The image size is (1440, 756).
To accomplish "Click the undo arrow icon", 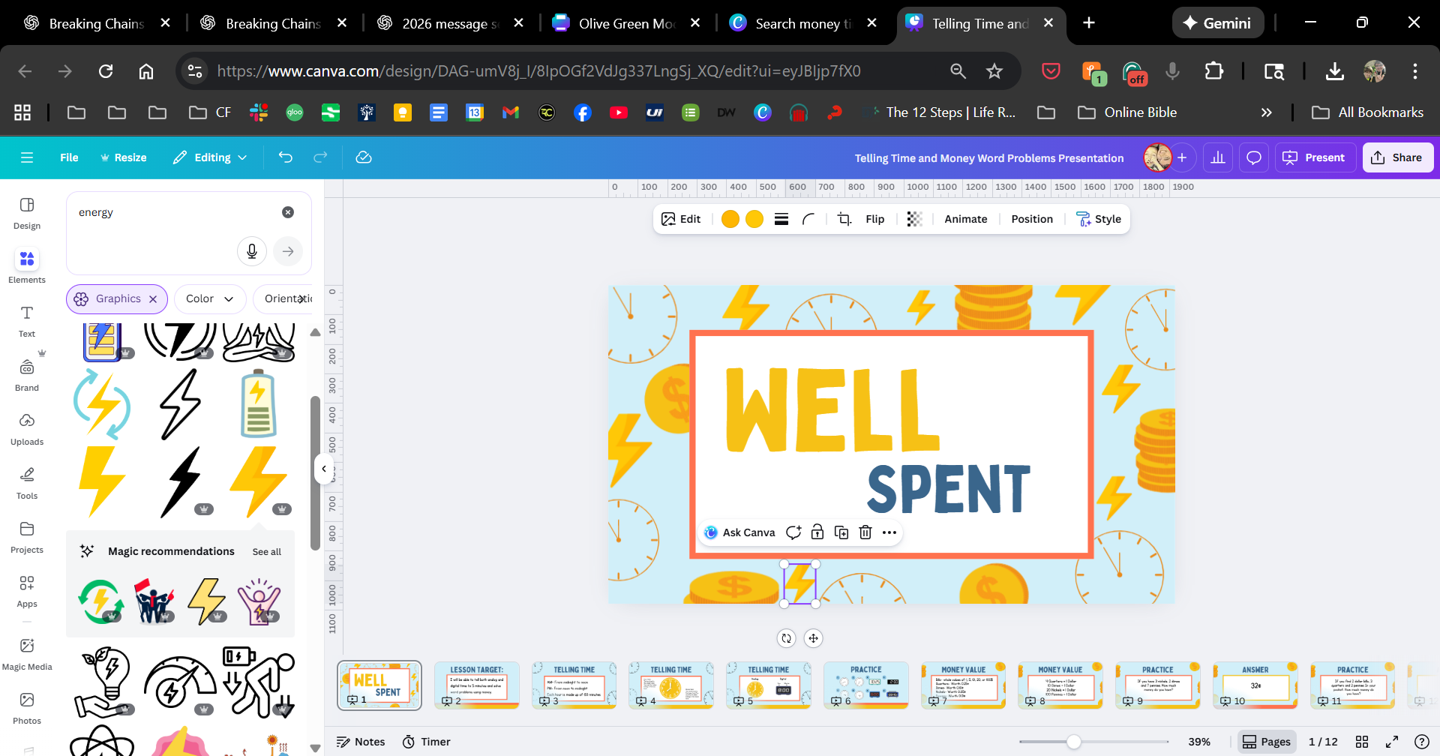I will pos(286,157).
